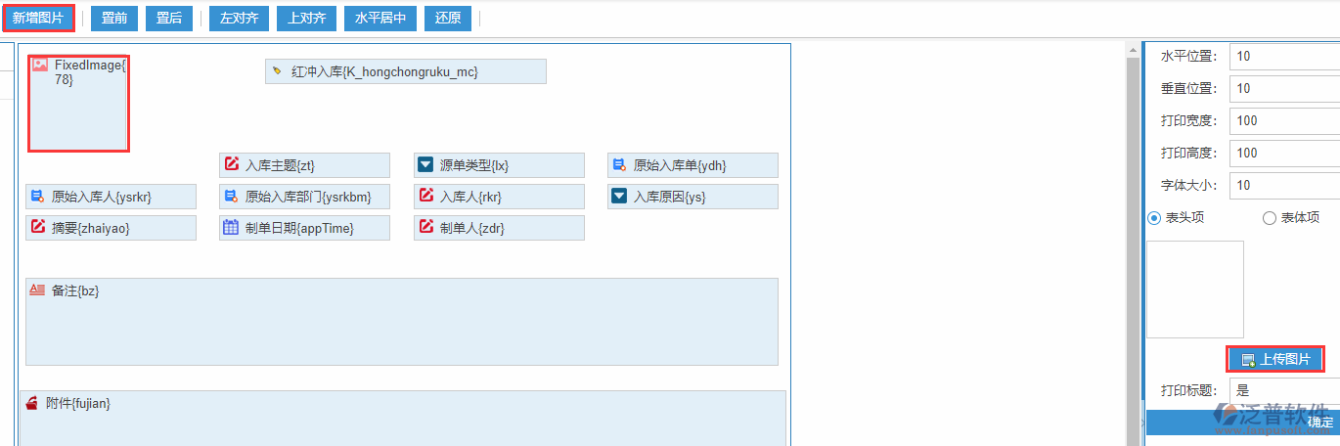Edit the 打印宽度 input value

pyautogui.click(x=1284, y=120)
